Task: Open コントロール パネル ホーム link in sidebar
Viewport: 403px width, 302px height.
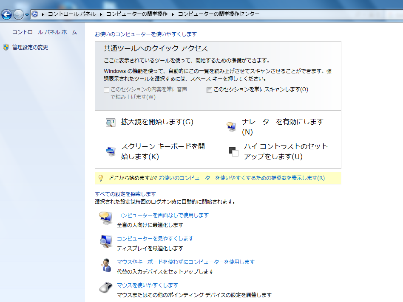Action: click(x=44, y=32)
